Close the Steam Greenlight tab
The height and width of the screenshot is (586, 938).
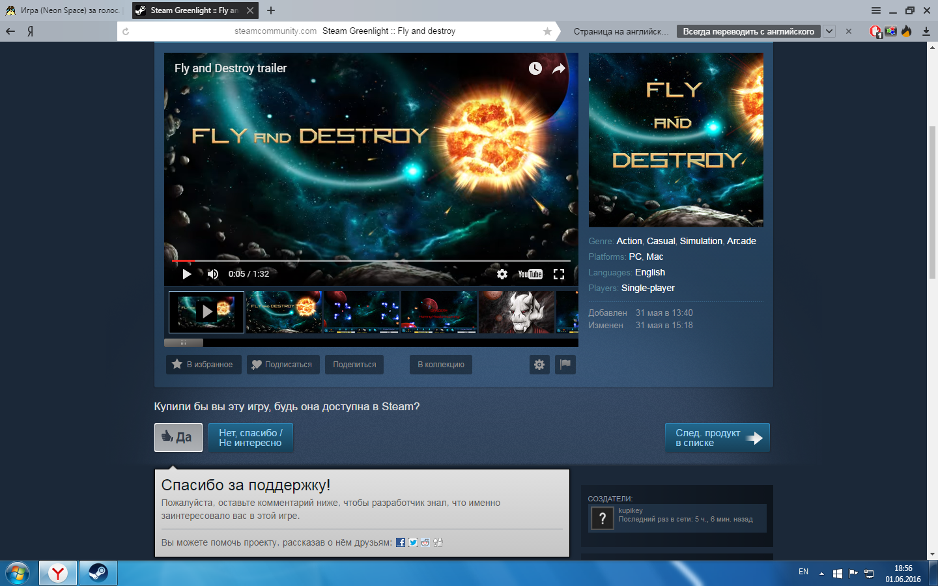(x=250, y=10)
